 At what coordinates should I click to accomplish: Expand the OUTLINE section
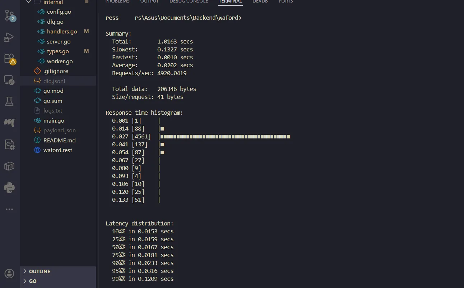click(40, 271)
